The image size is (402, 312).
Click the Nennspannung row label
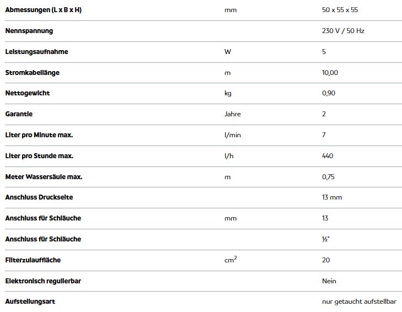29,31
